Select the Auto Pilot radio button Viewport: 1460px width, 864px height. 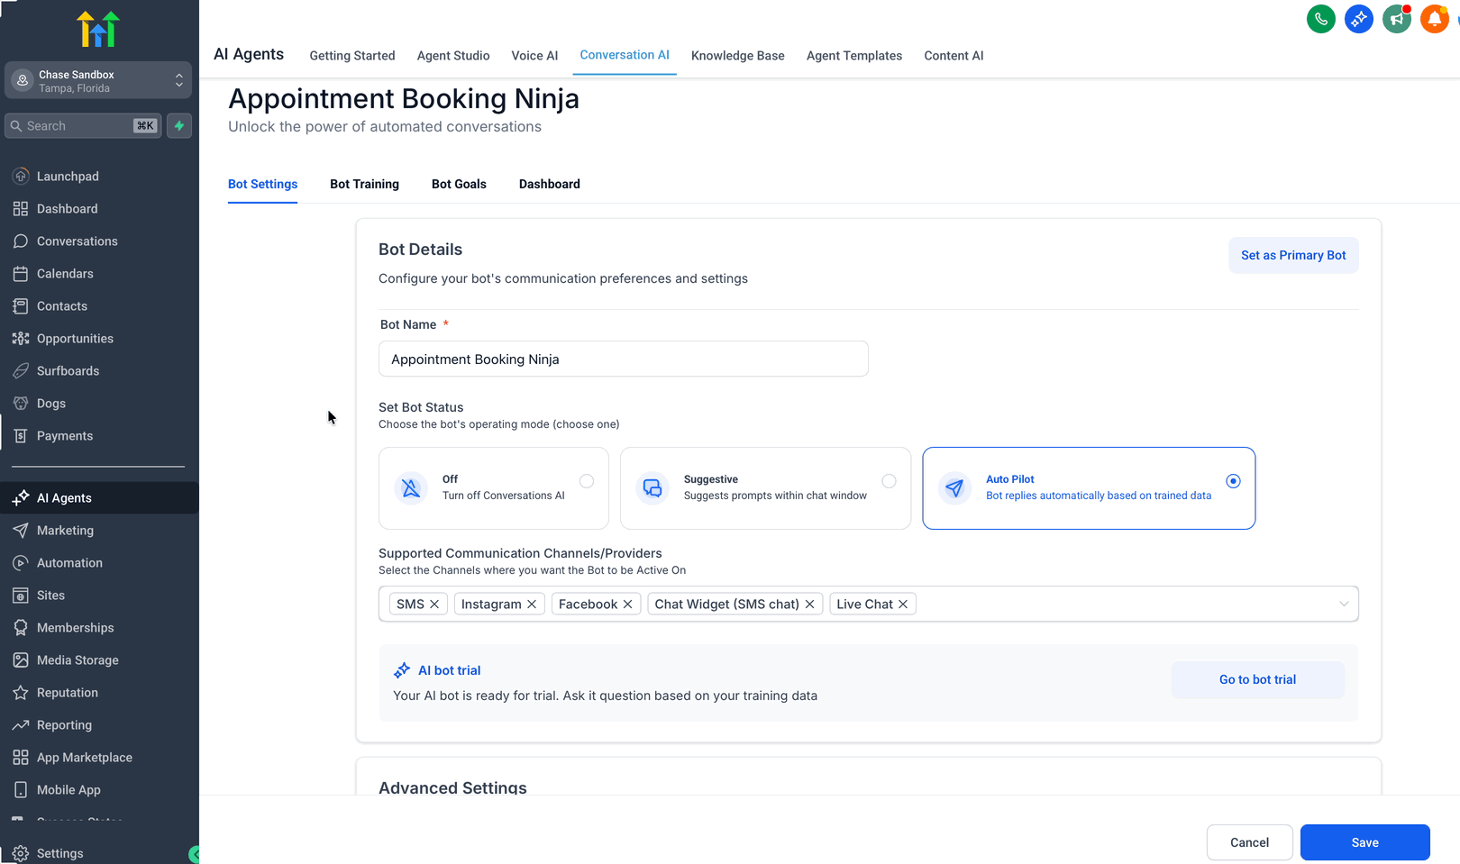tap(1233, 481)
